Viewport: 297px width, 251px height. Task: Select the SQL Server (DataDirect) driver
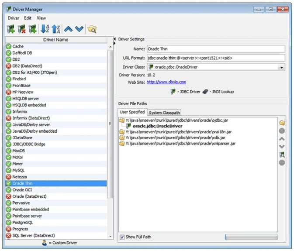[x=56, y=236]
